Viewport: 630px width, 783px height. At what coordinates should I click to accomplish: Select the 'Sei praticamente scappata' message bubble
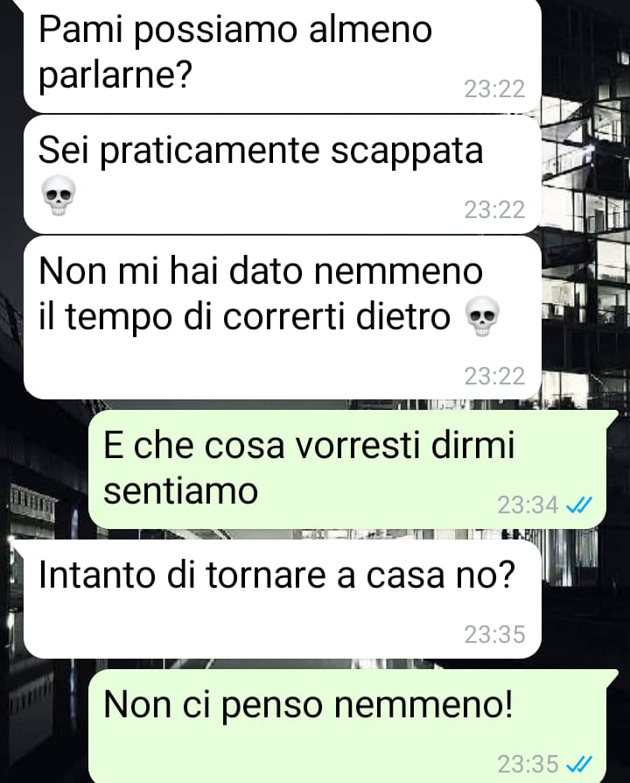pyautogui.click(x=283, y=174)
